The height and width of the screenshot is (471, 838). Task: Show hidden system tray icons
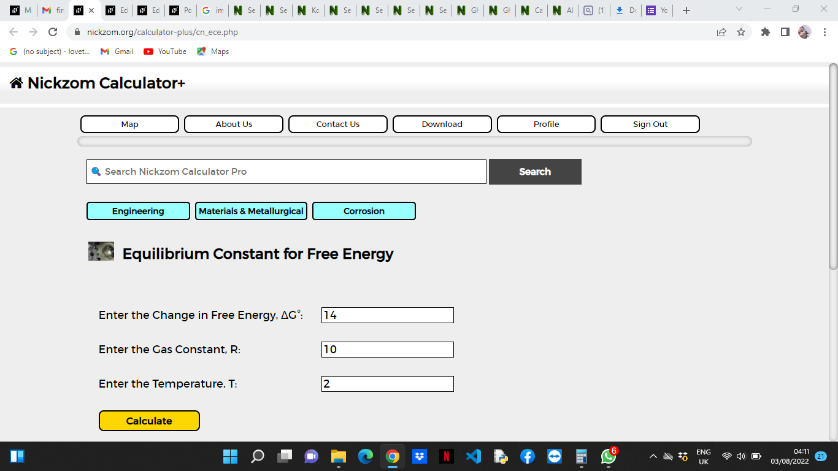[653, 456]
